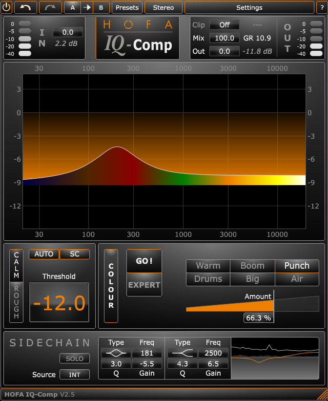The width and height of the screenshot is (328, 401).
Task: Select the Boom colour preset
Action: (252, 266)
